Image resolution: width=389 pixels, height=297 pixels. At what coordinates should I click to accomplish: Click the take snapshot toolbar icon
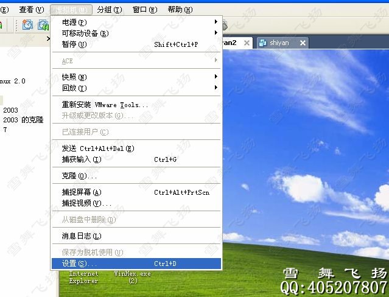point(28,24)
